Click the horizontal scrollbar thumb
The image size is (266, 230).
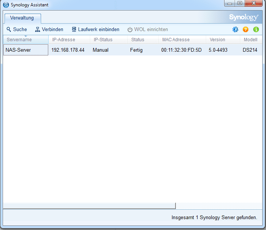[x=89, y=206]
